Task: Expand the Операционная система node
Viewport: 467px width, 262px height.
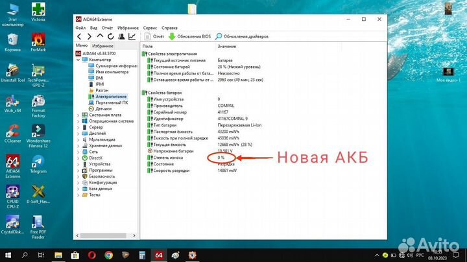Action: click(78, 121)
